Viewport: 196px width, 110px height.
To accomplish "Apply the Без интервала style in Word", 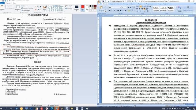I will 163,9.
